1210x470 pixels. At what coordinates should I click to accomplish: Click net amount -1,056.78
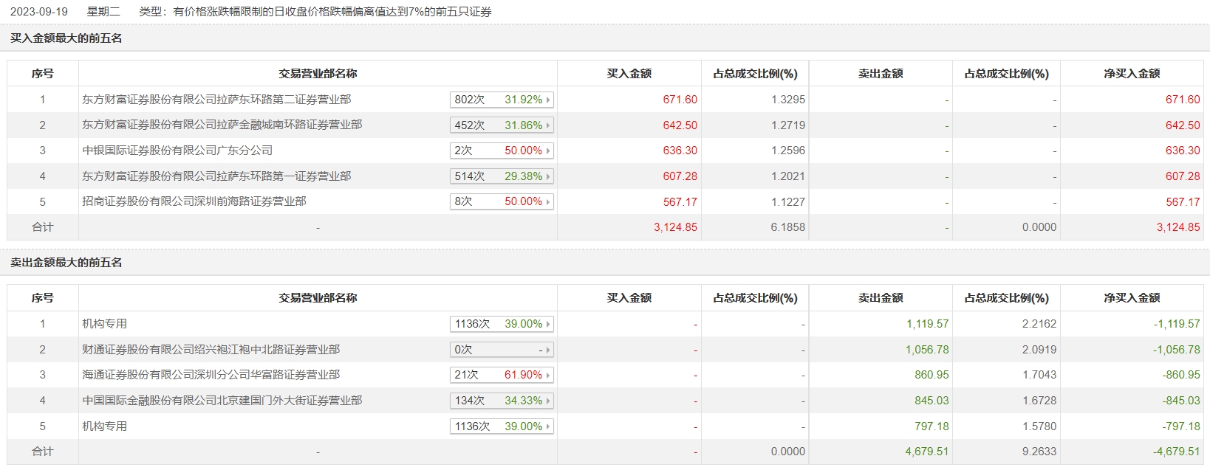click(x=1177, y=350)
